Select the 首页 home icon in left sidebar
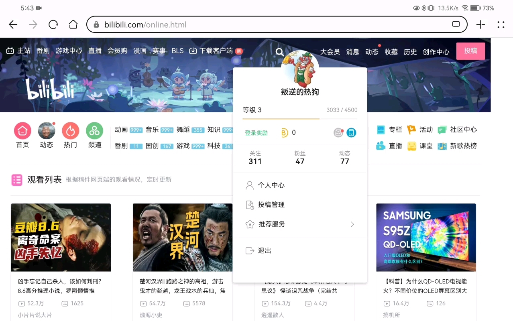 coord(22,131)
